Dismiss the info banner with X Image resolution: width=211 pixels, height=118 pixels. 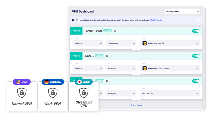[x=198, y=20]
